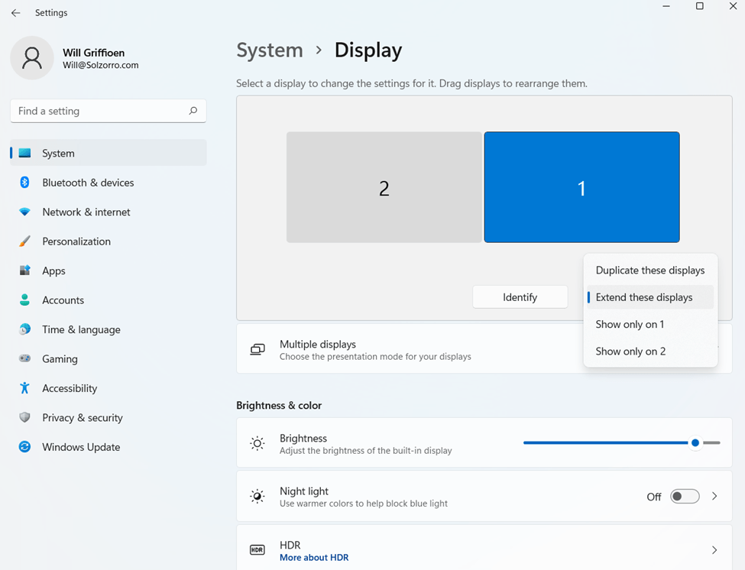Turn on the Night light switch

[685, 497]
